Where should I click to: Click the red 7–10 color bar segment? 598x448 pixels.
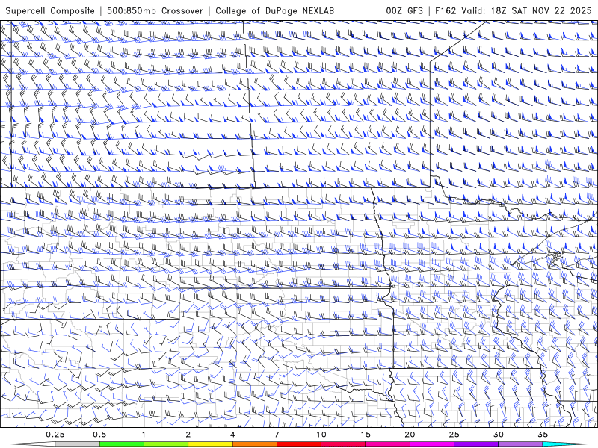(298, 444)
